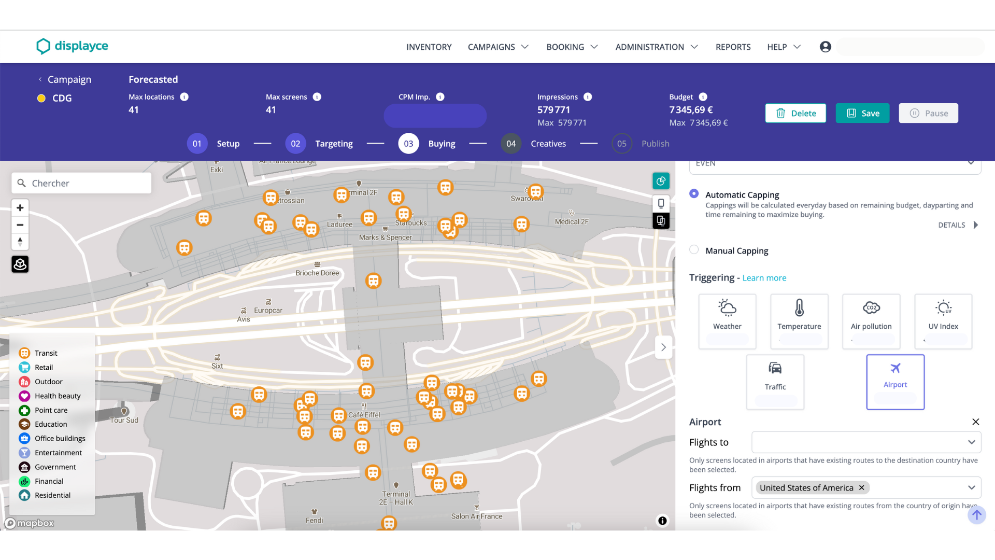Click the scroll-to-top arrow button
Image resolution: width=995 pixels, height=560 pixels.
pos(976,515)
